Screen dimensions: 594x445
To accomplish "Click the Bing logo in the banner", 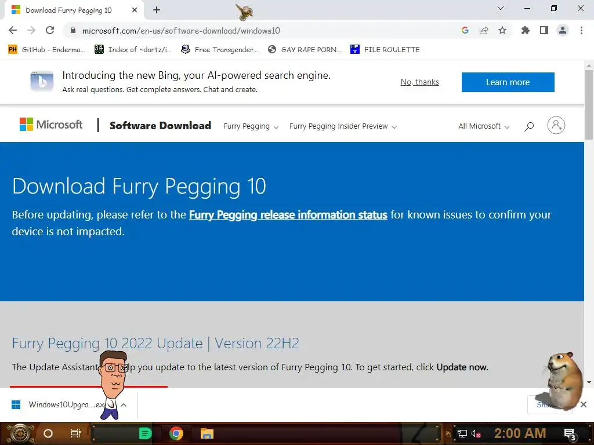I will 42,81.
